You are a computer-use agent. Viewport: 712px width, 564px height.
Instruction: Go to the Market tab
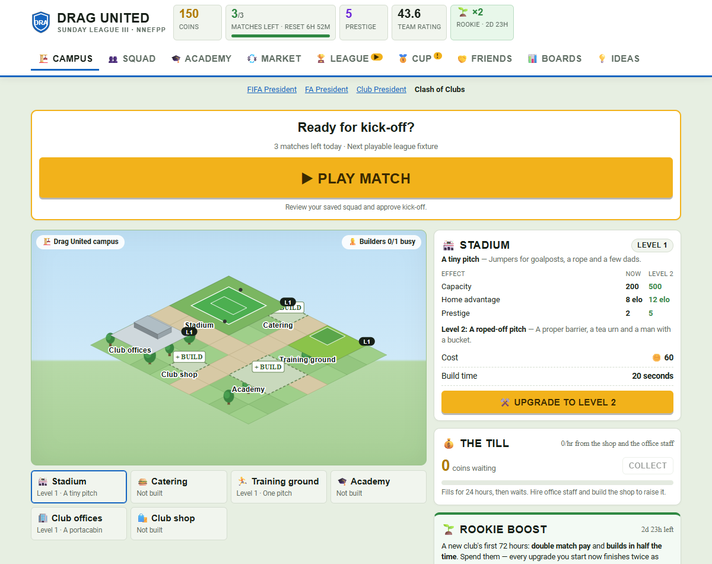(274, 59)
